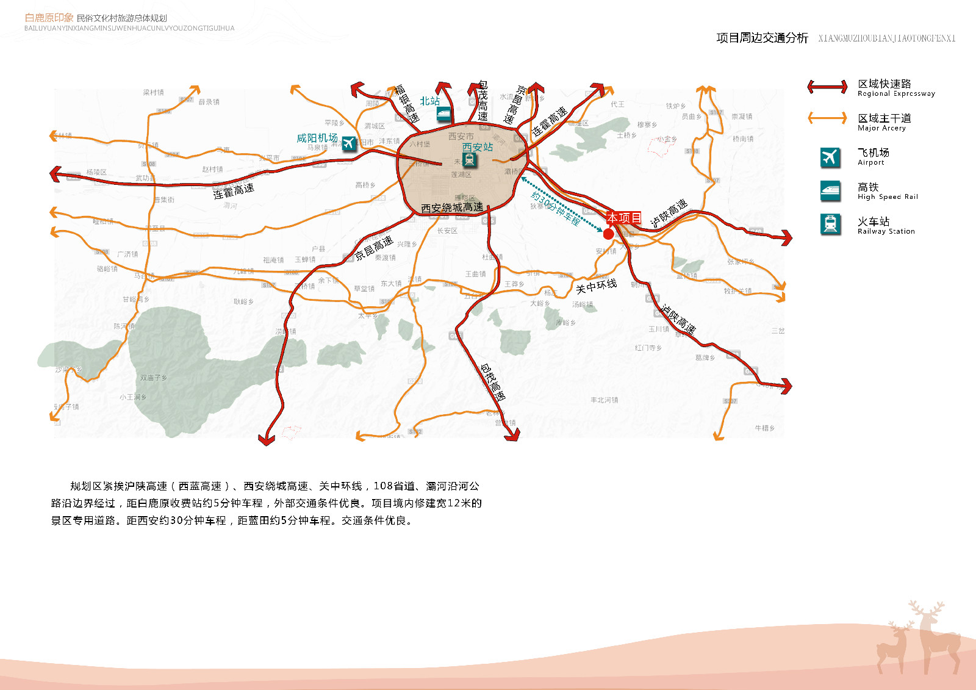Click the 高铁 legend text

[868, 187]
